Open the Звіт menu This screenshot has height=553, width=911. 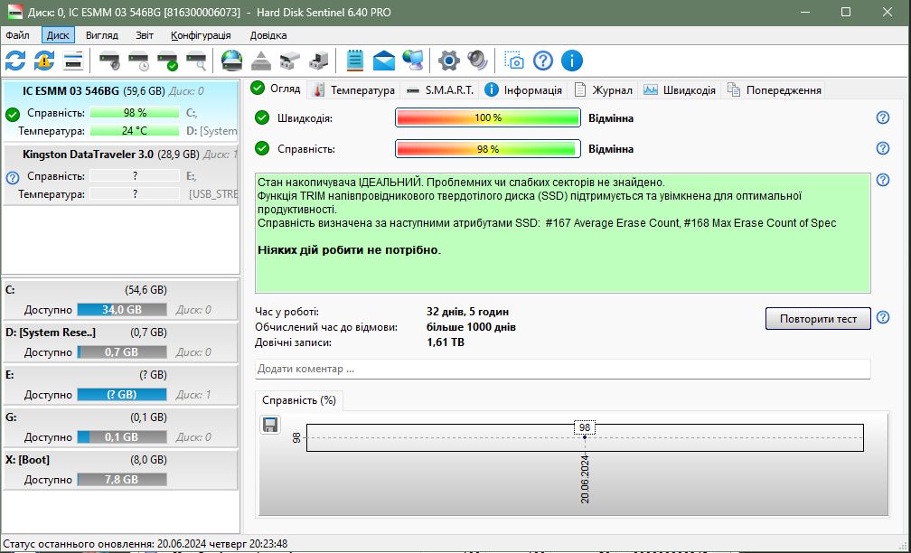click(x=145, y=35)
